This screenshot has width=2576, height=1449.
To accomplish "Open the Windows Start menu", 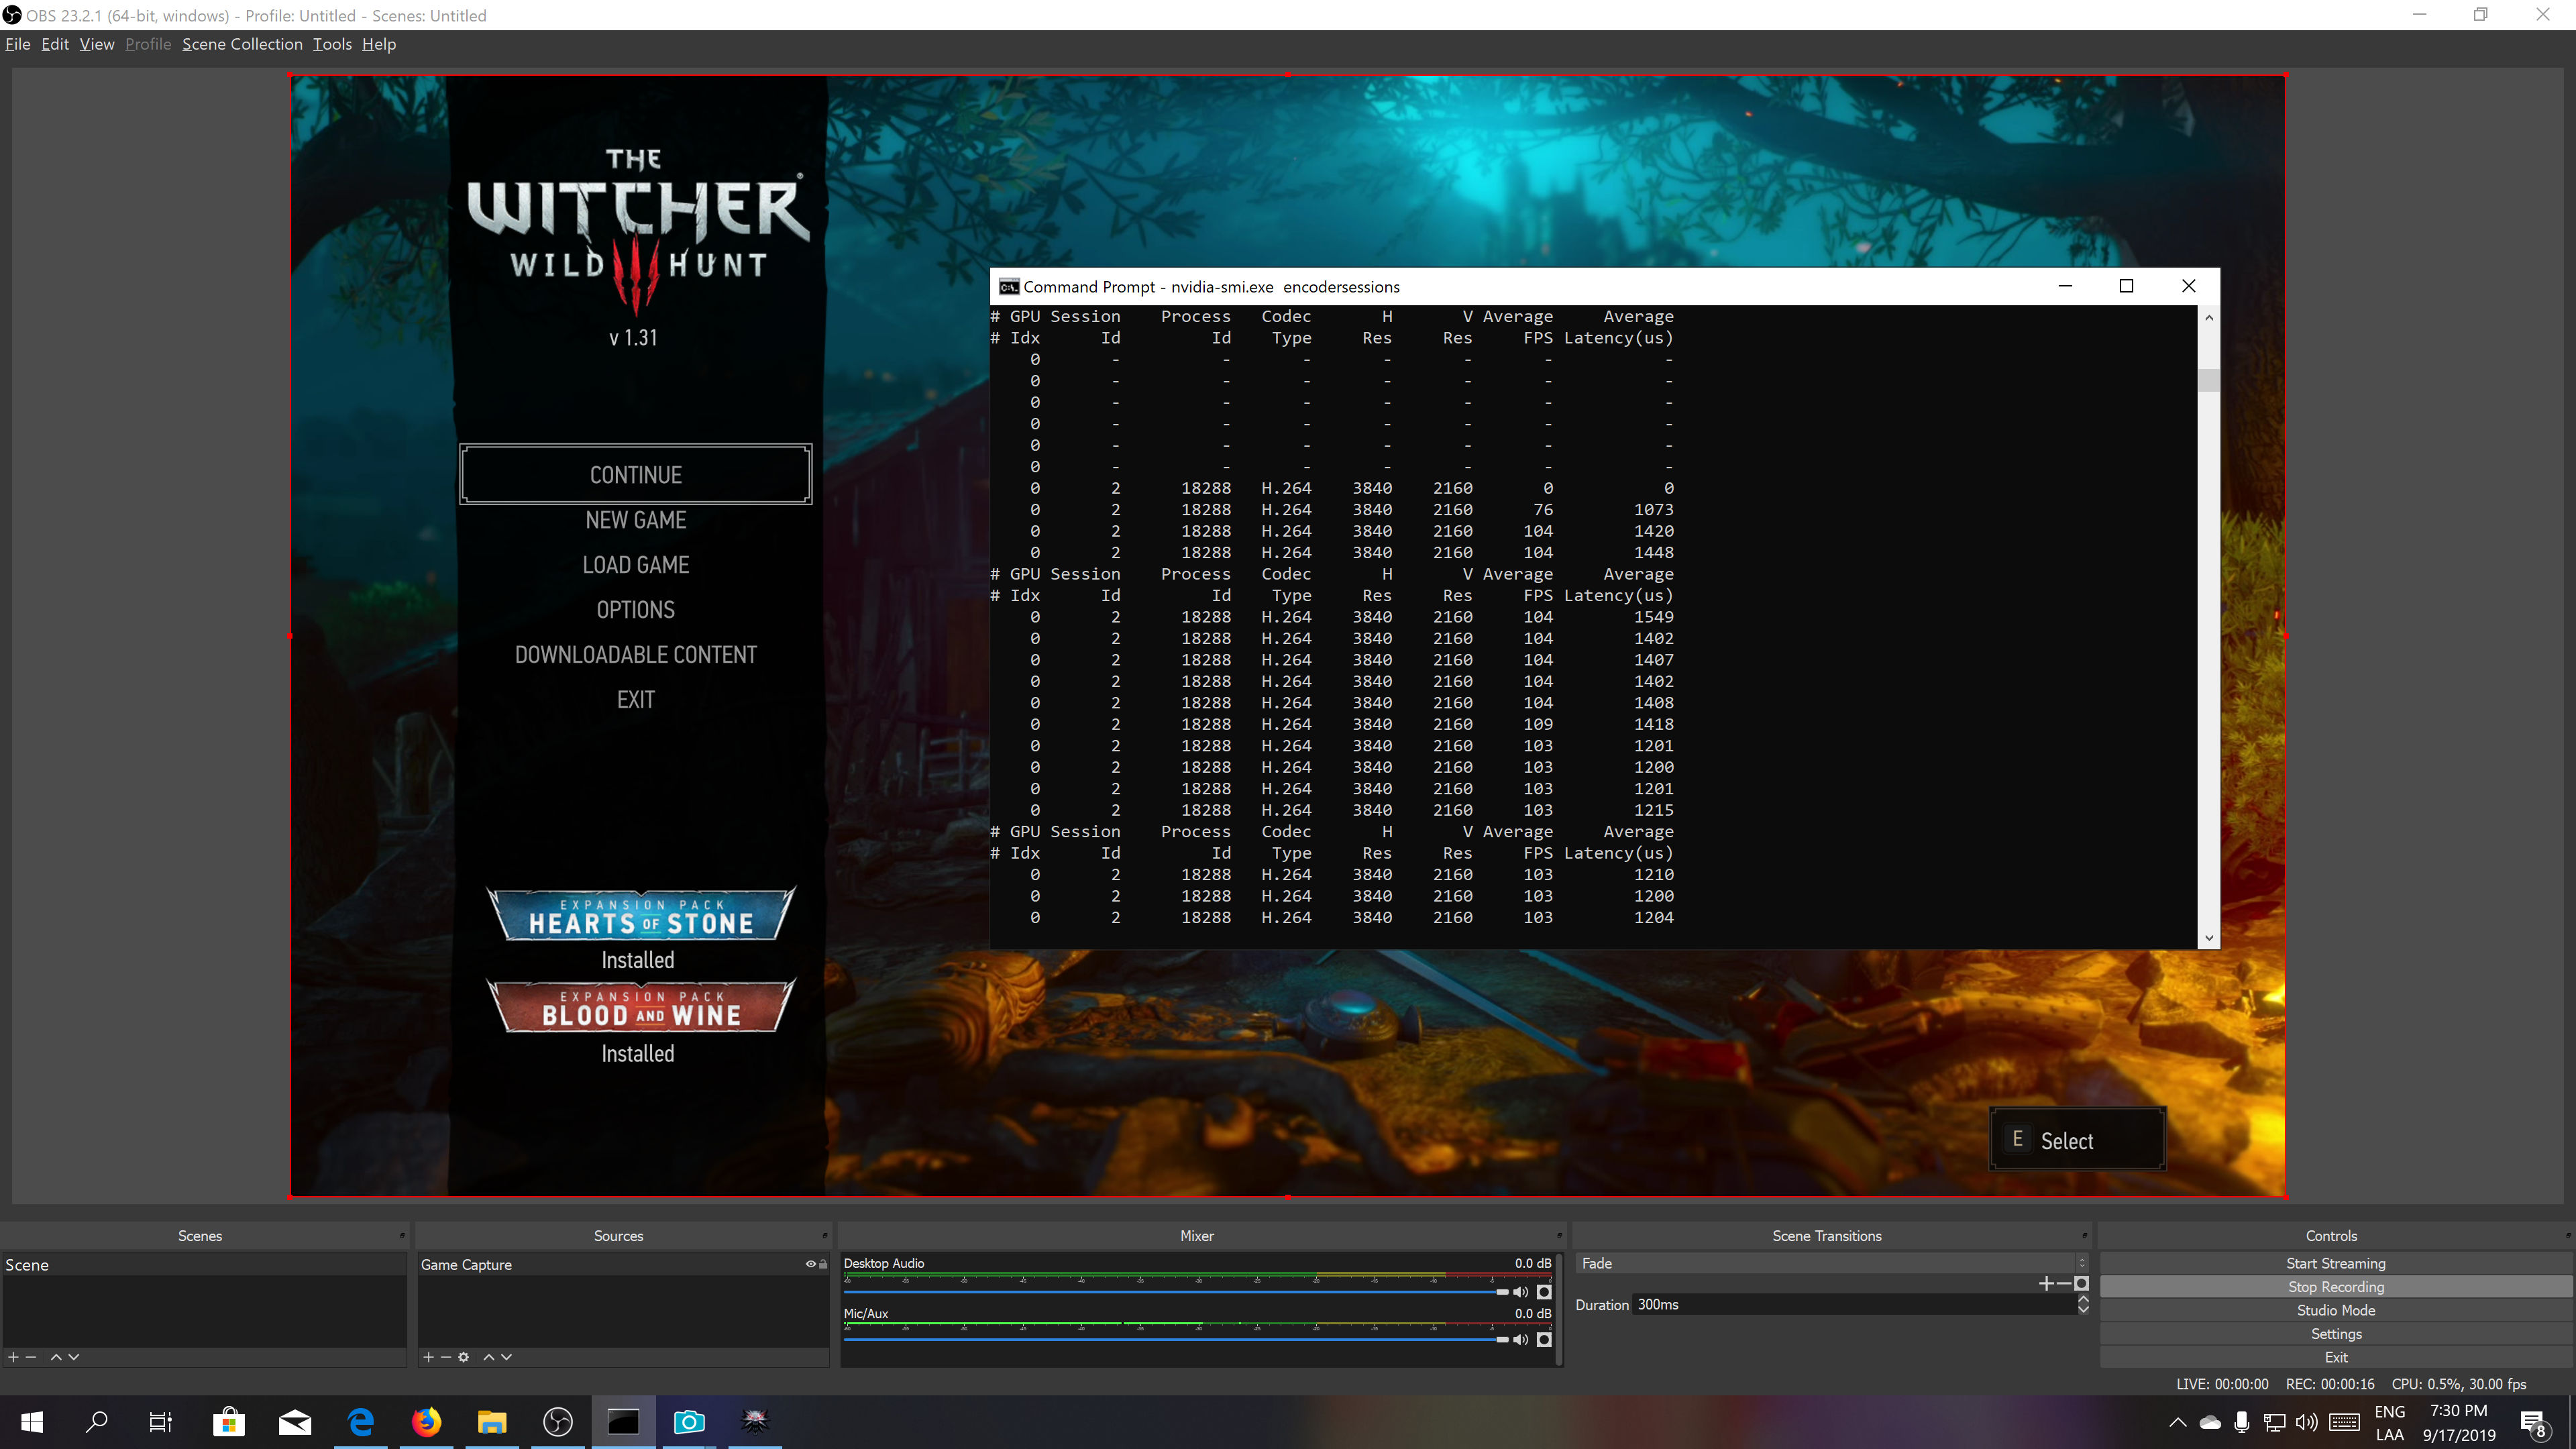I will (x=31, y=1422).
